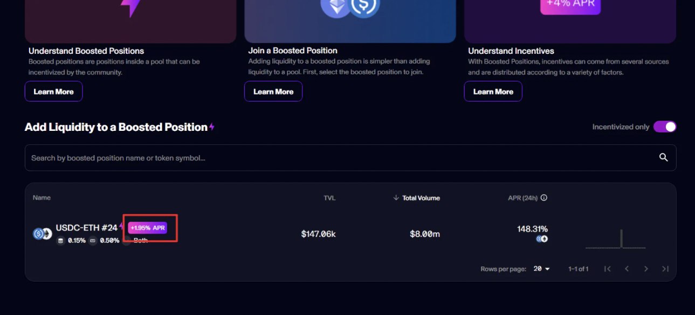Click the boost lightning icon beside USDC-ETH #24
Image resolution: width=695 pixels, height=315 pixels.
tap(122, 227)
